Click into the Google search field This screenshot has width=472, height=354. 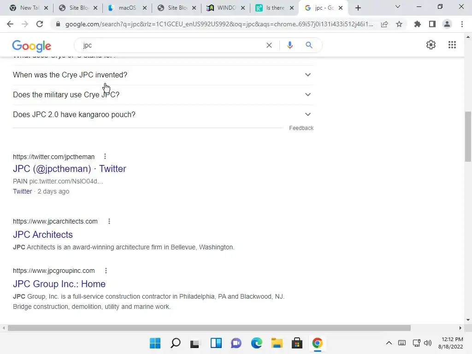tap(171, 45)
